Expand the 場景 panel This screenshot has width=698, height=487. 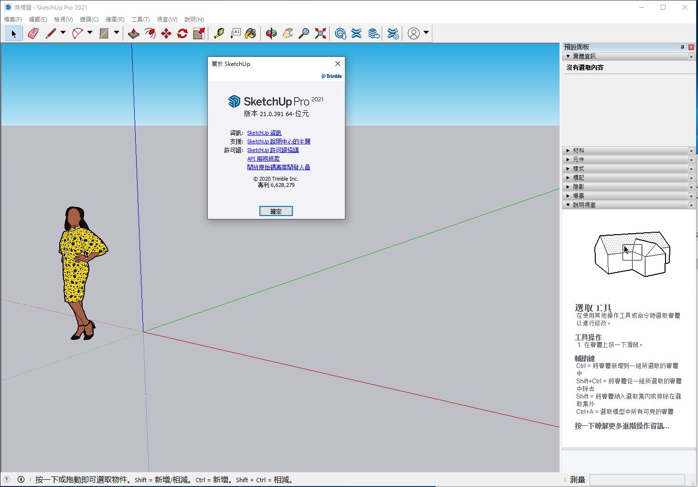(x=568, y=196)
